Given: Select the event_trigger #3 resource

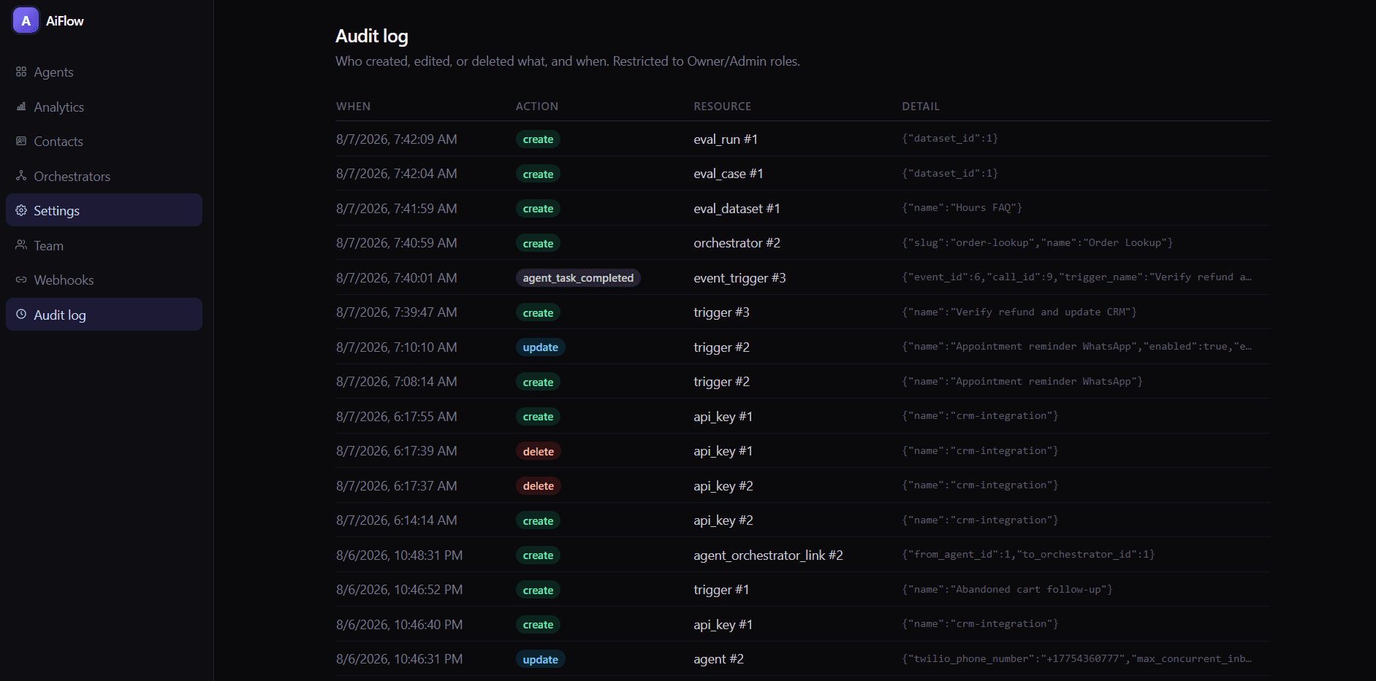Looking at the screenshot, I should click(x=740, y=278).
